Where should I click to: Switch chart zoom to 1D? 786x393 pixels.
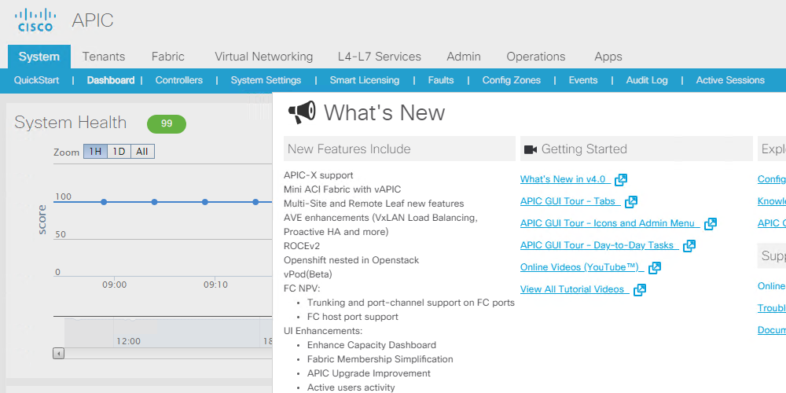119,152
